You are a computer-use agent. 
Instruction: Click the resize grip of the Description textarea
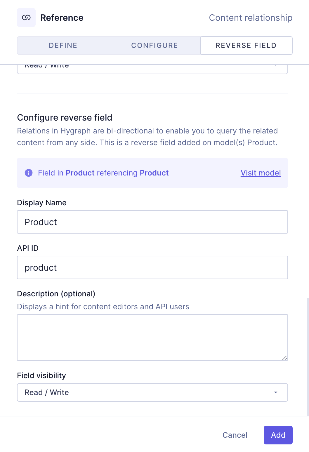click(x=285, y=358)
